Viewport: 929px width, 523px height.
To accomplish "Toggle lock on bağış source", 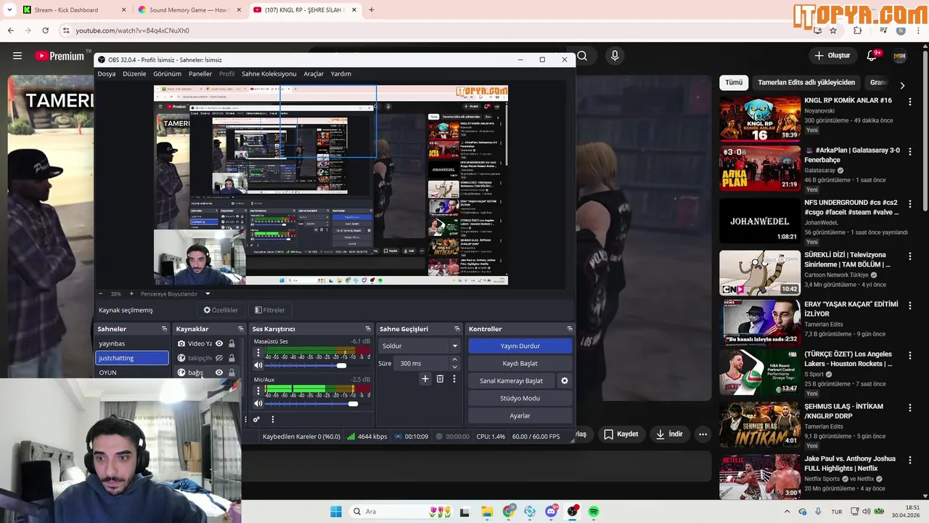I will [232, 373].
